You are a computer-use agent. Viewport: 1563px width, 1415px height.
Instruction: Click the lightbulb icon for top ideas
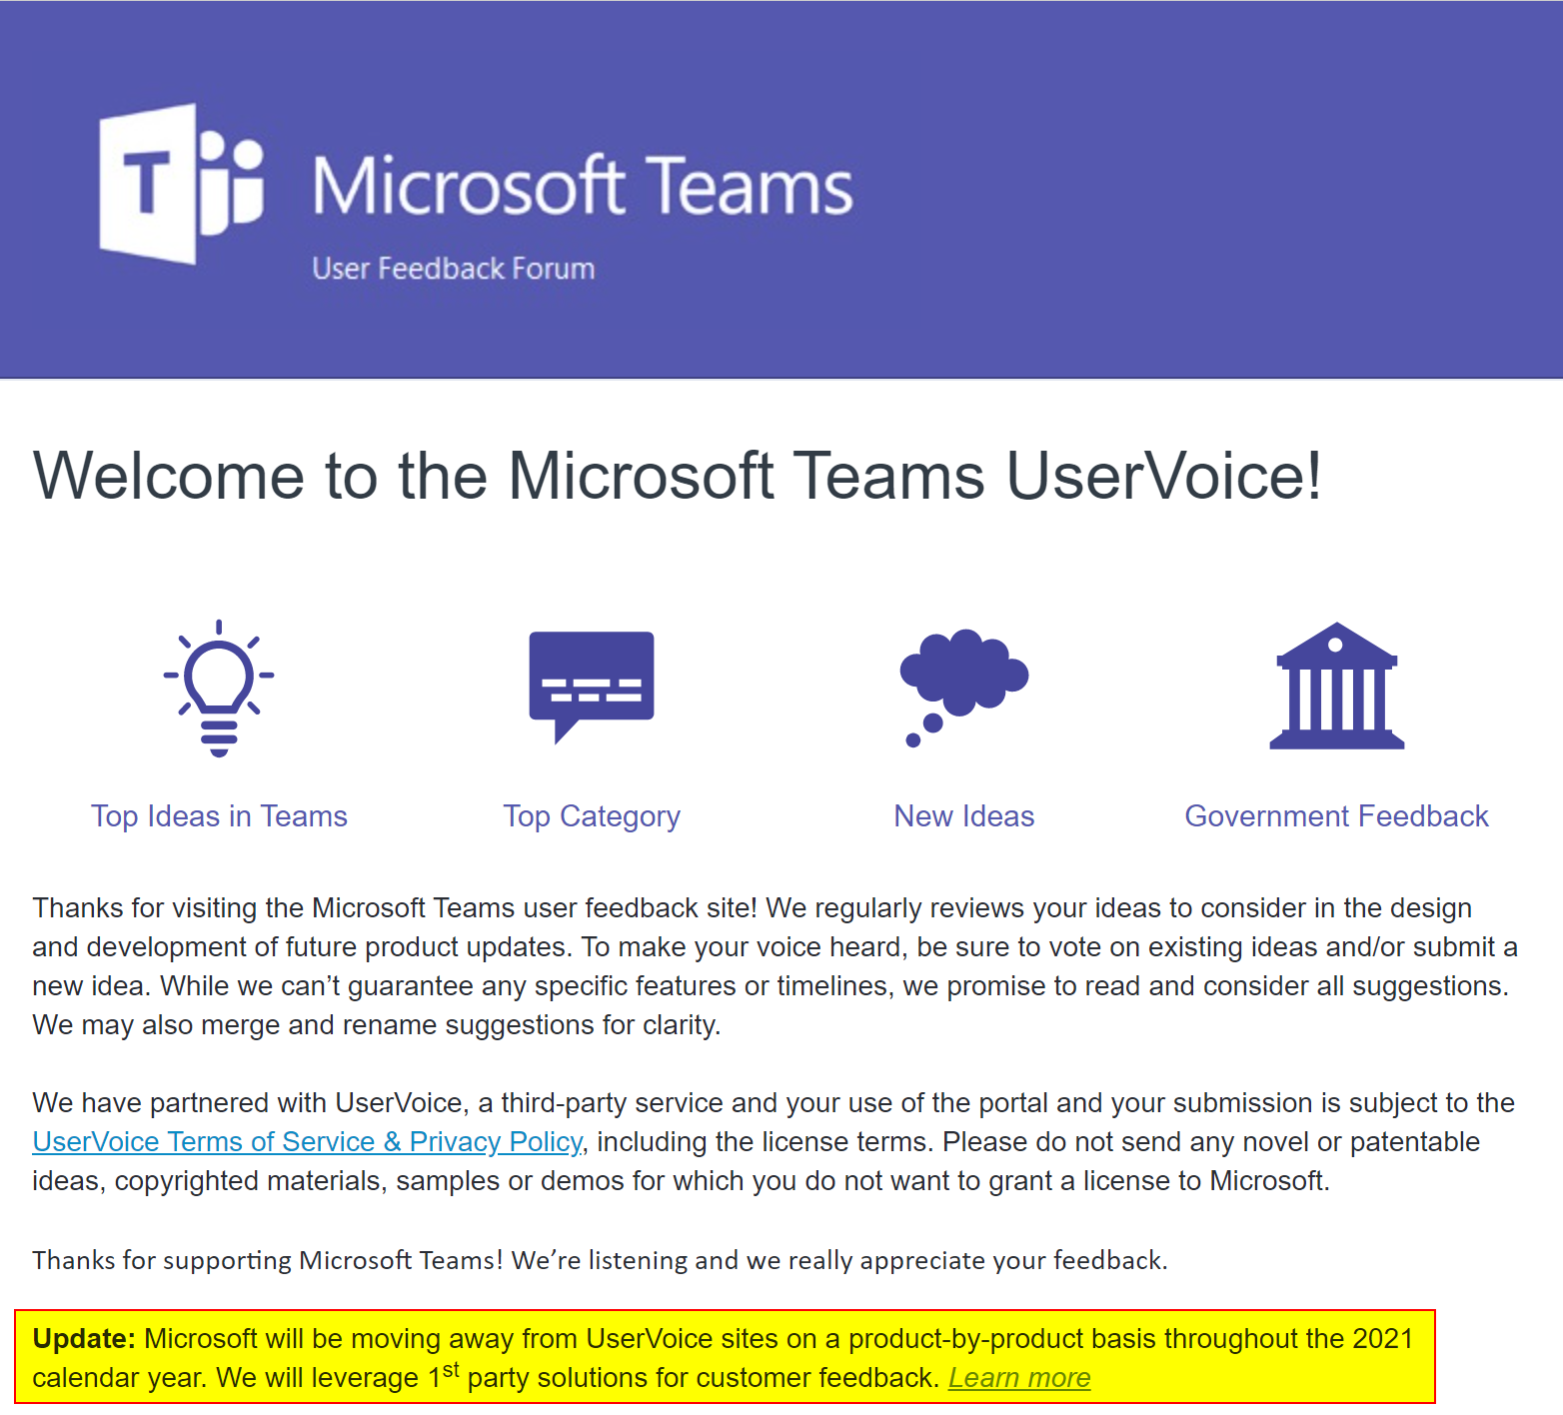219,688
